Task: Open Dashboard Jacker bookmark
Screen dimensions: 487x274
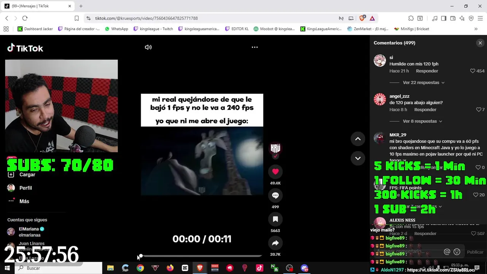Action: coord(35,29)
